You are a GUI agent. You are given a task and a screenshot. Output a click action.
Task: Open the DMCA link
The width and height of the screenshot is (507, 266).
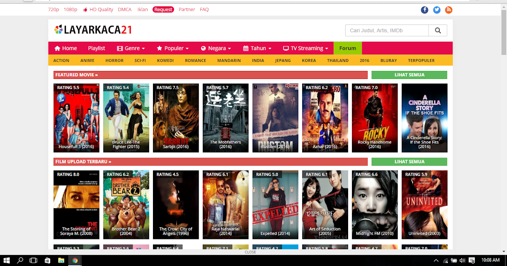point(125,9)
